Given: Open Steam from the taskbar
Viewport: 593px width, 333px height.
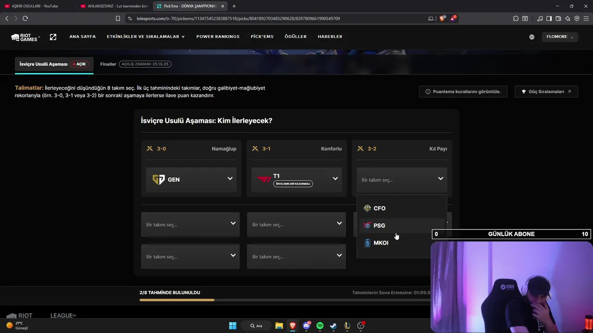Looking at the screenshot, I should point(333,326).
